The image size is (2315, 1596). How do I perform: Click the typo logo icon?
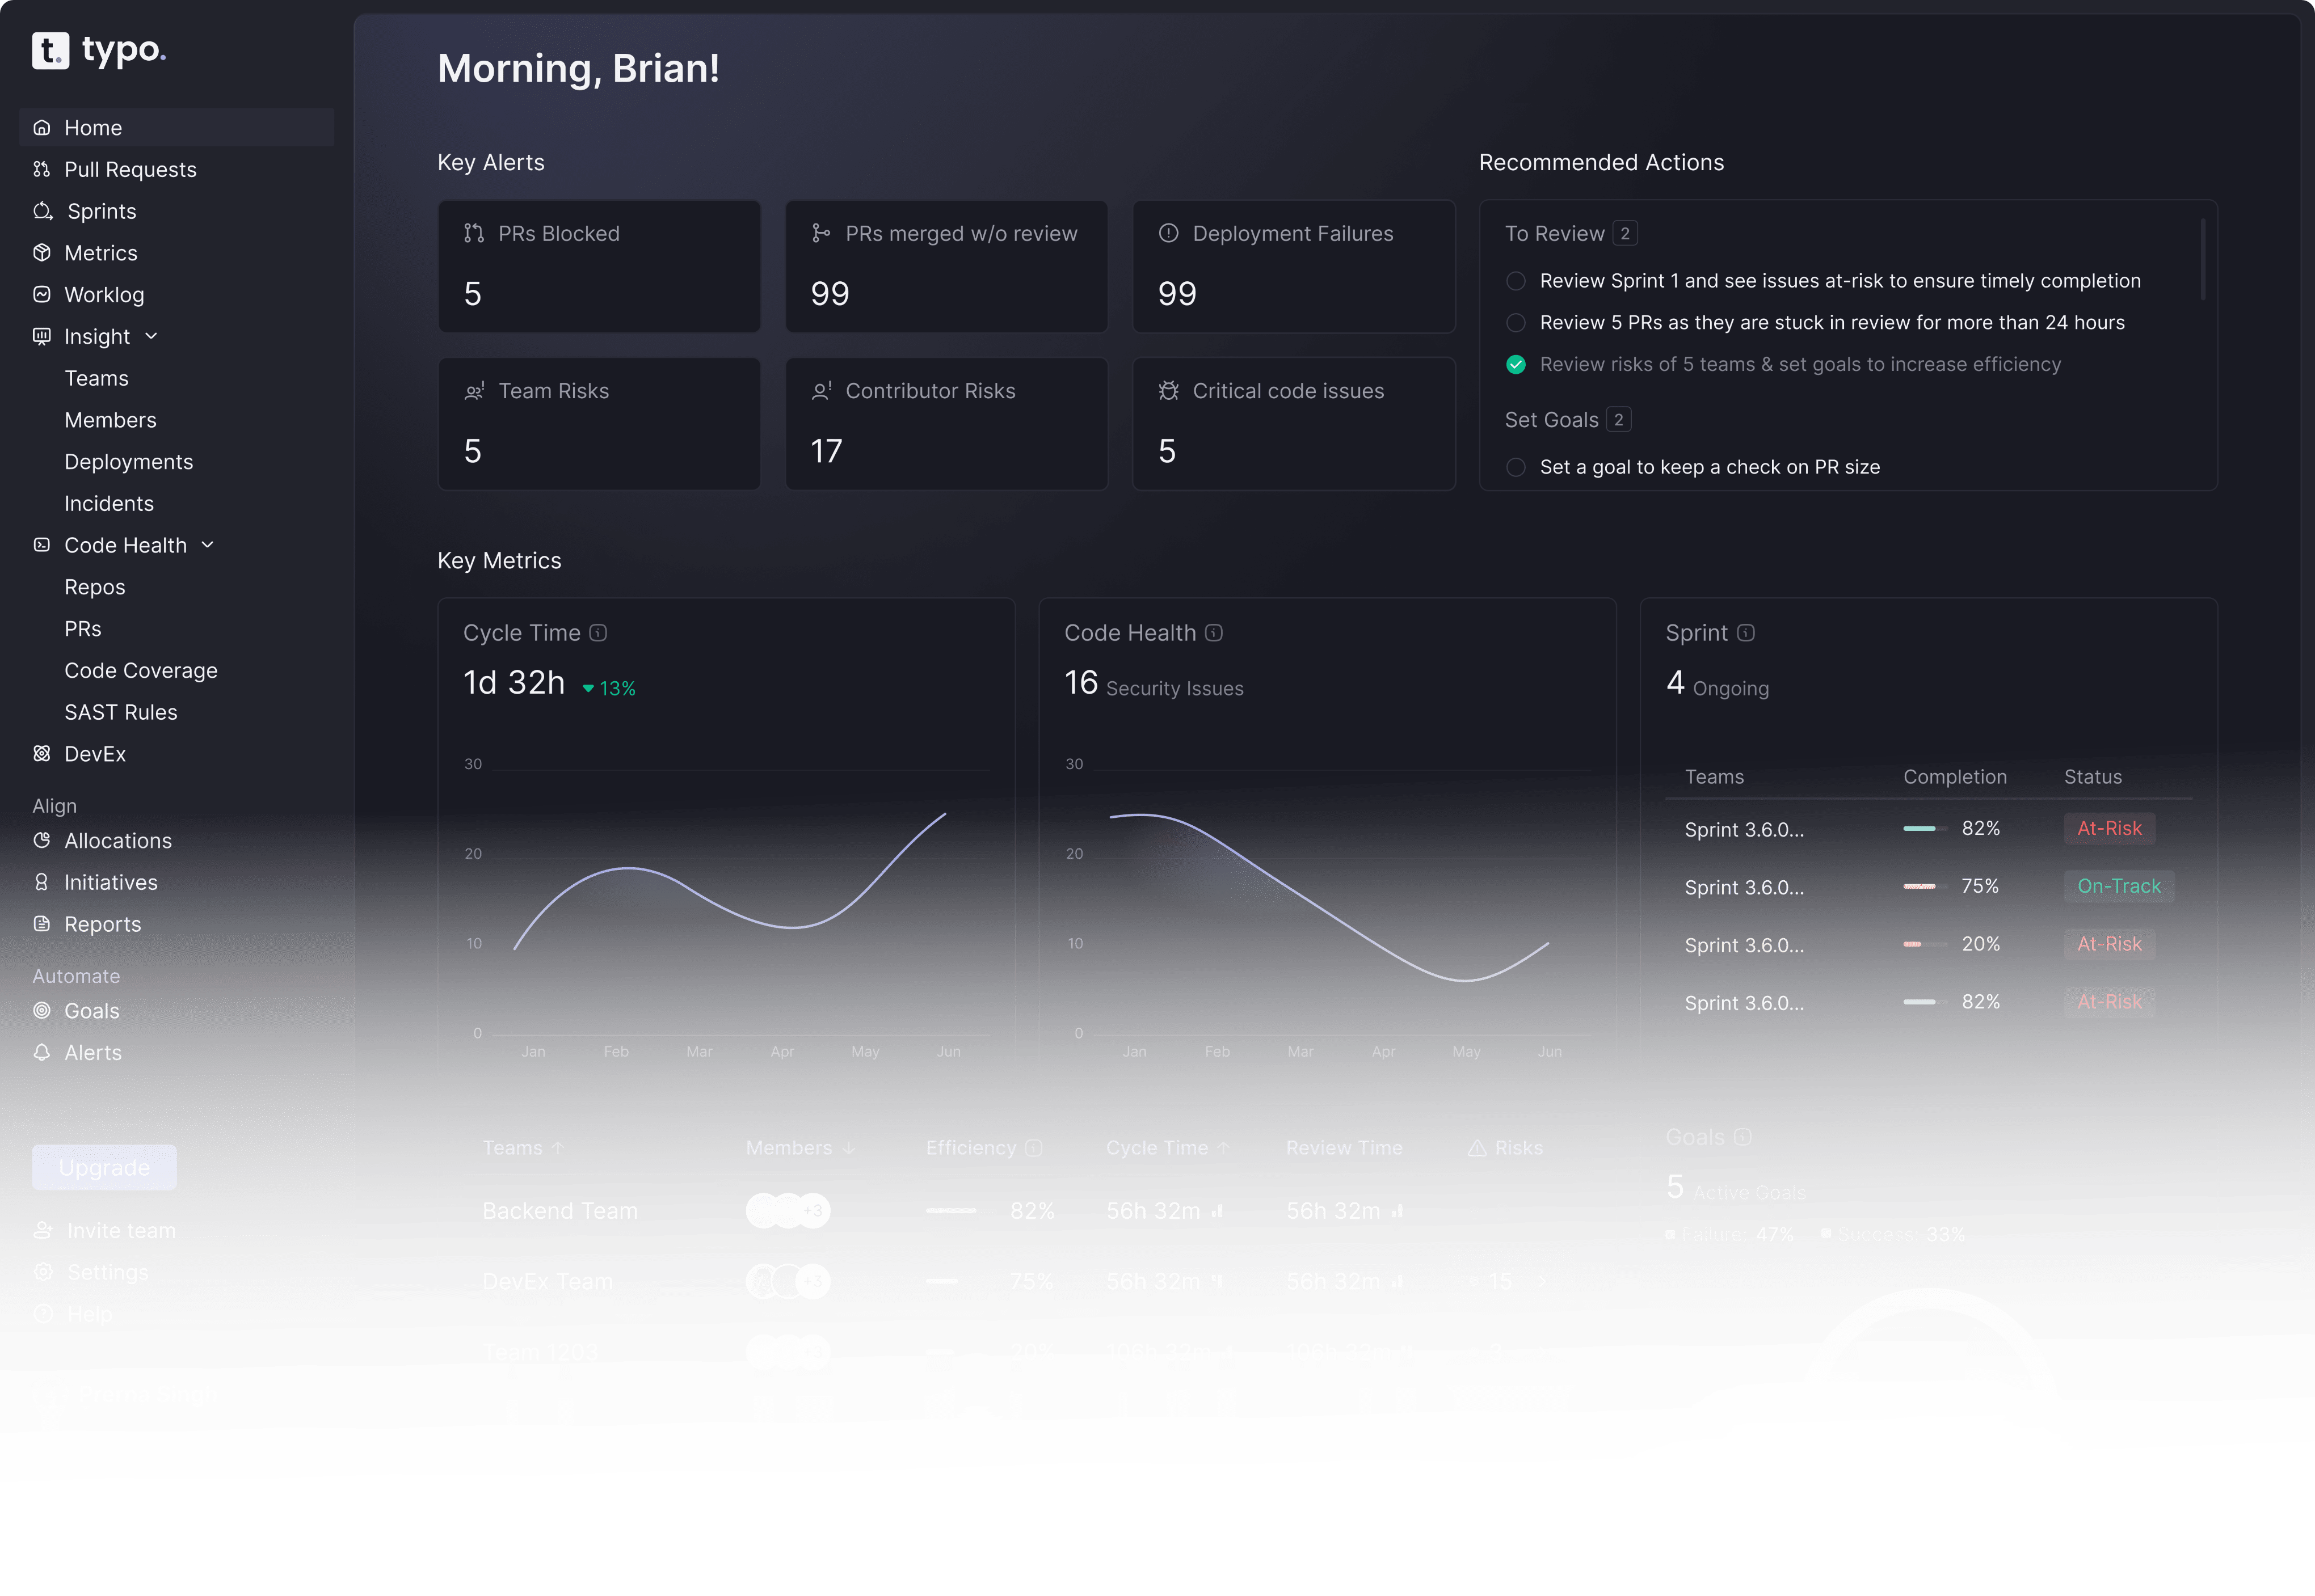(x=50, y=50)
